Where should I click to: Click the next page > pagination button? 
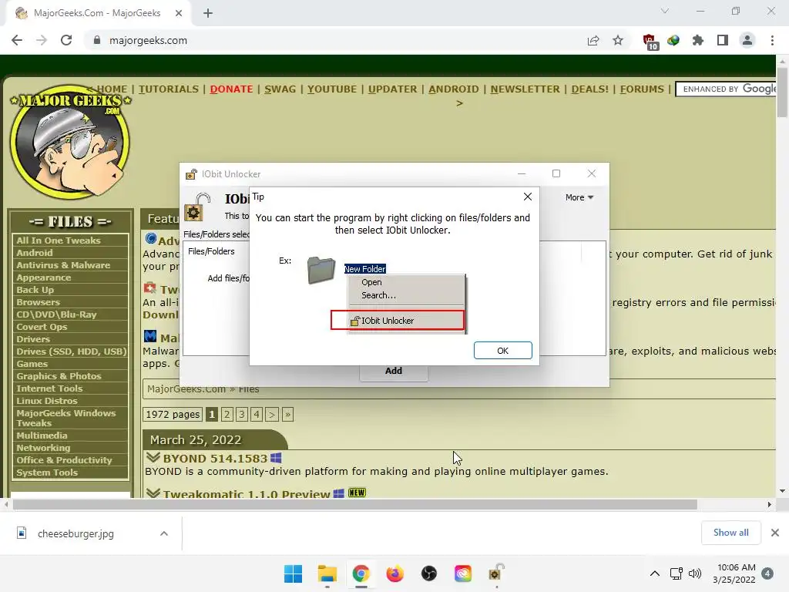272,414
